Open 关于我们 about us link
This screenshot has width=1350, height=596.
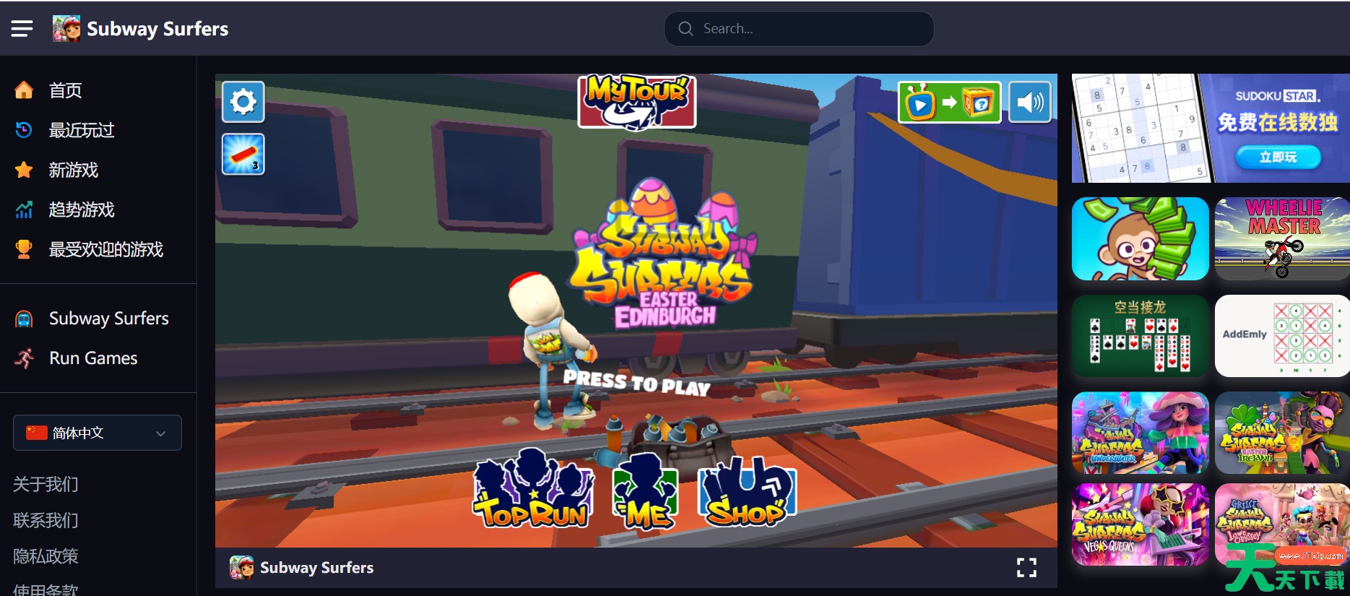[x=46, y=484]
